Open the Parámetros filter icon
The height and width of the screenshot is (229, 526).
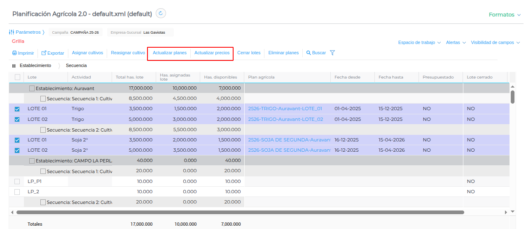pyautogui.click(x=12, y=32)
